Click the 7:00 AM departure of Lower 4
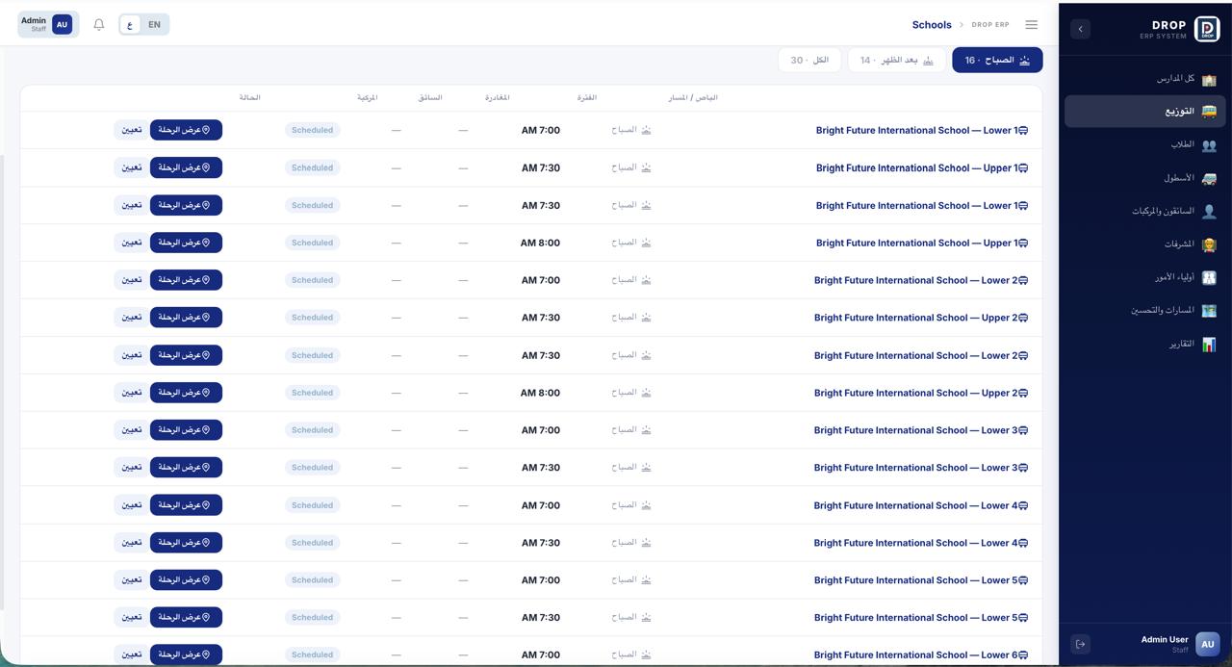 pos(541,505)
